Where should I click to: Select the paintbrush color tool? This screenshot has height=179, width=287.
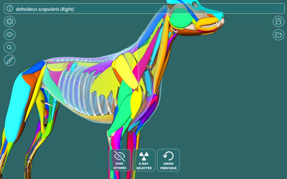(x=10, y=60)
